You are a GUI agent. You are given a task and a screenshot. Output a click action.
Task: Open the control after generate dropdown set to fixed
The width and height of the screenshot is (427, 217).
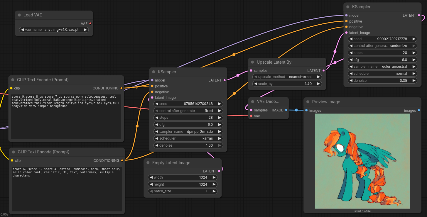click(x=188, y=111)
